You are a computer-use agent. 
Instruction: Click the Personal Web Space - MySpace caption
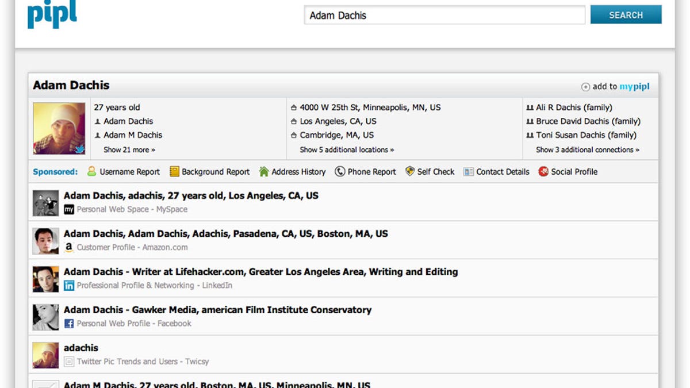click(x=132, y=209)
